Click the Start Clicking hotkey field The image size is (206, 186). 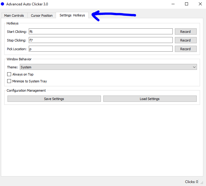click(101, 31)
